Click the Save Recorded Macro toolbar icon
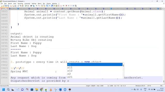The width and height of the screenshot is (165, 92). click(76, 6)
